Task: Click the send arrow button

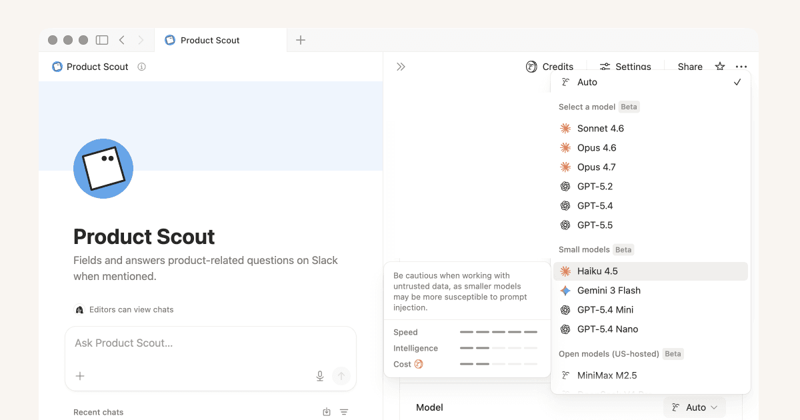Action: coord(341,376)
